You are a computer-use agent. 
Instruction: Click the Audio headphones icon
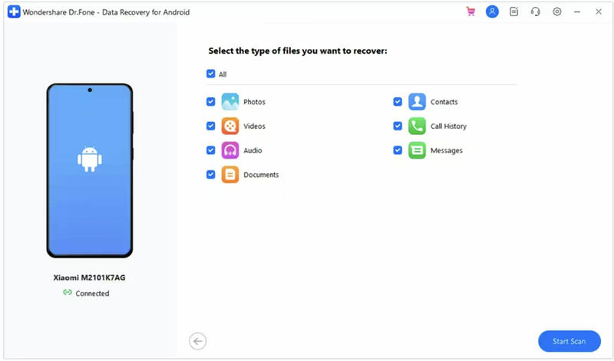(229, 150)
